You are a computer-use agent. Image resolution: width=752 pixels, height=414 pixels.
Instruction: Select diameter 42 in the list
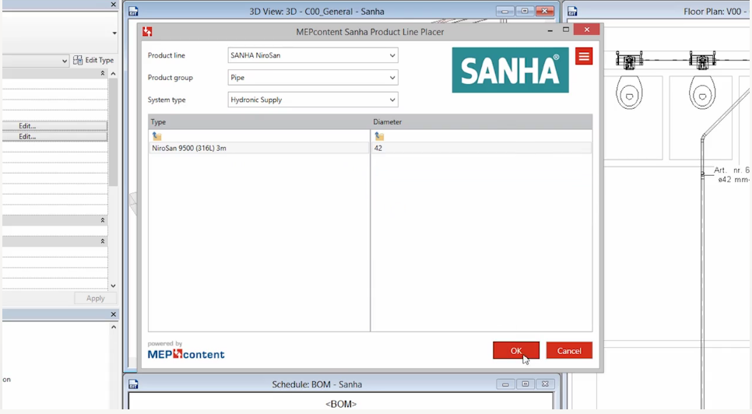378,148
